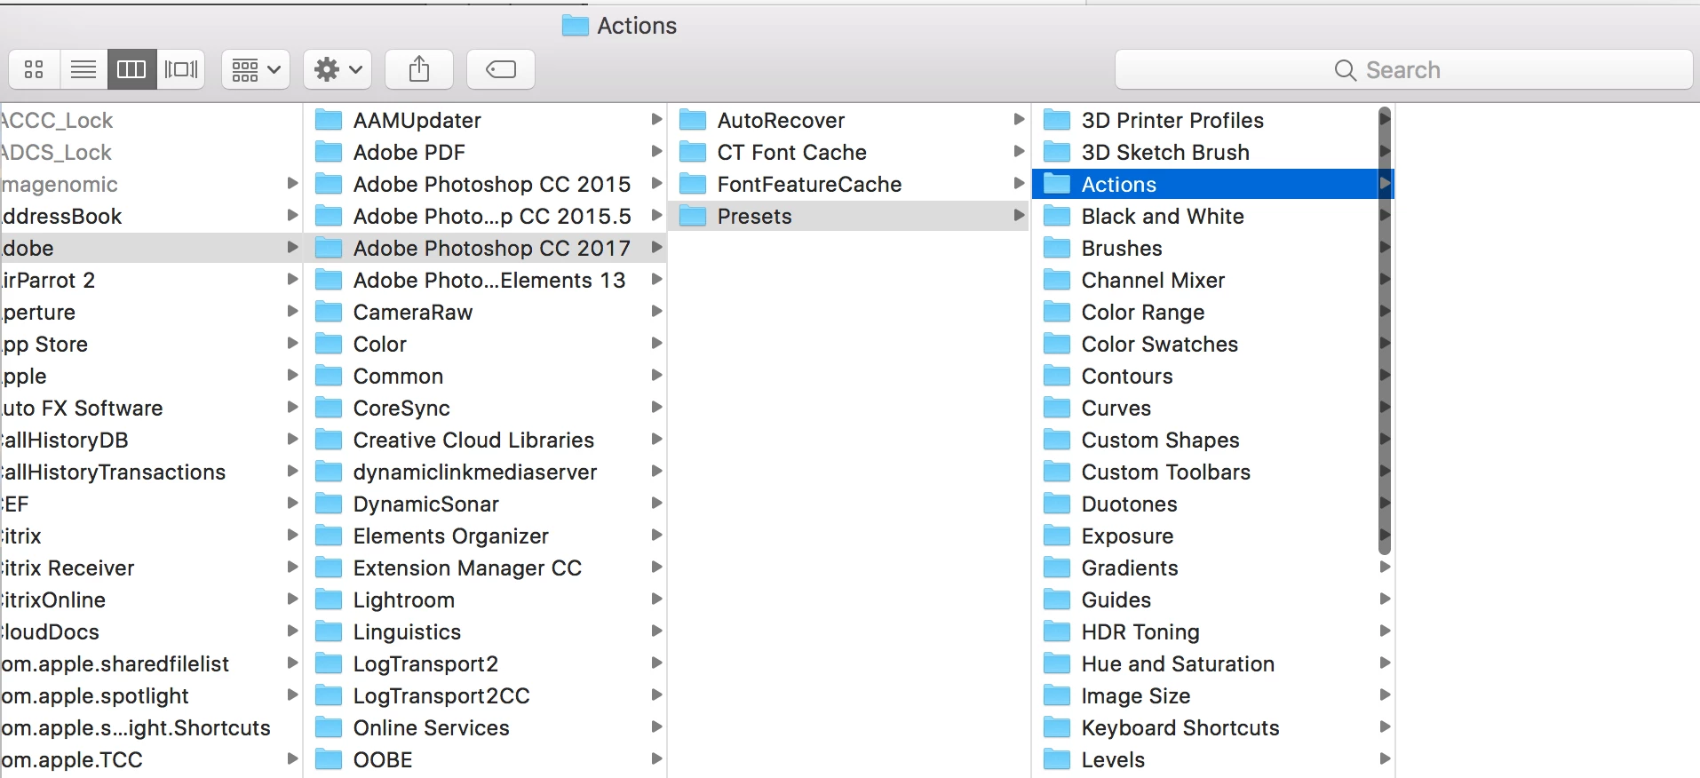
Task: Click the CT Font Cache folder icon
Action: (x=693, y=152)
